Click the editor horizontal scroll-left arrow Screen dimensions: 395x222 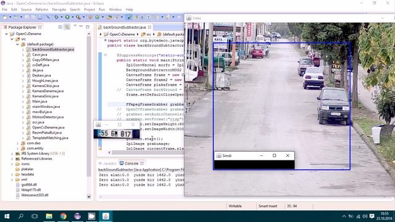coord(109,152)
